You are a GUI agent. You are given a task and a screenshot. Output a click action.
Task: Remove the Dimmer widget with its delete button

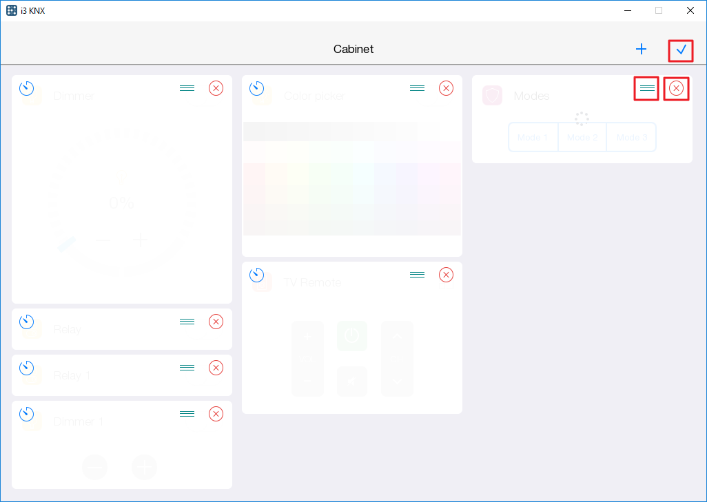(x=216, y=88)
